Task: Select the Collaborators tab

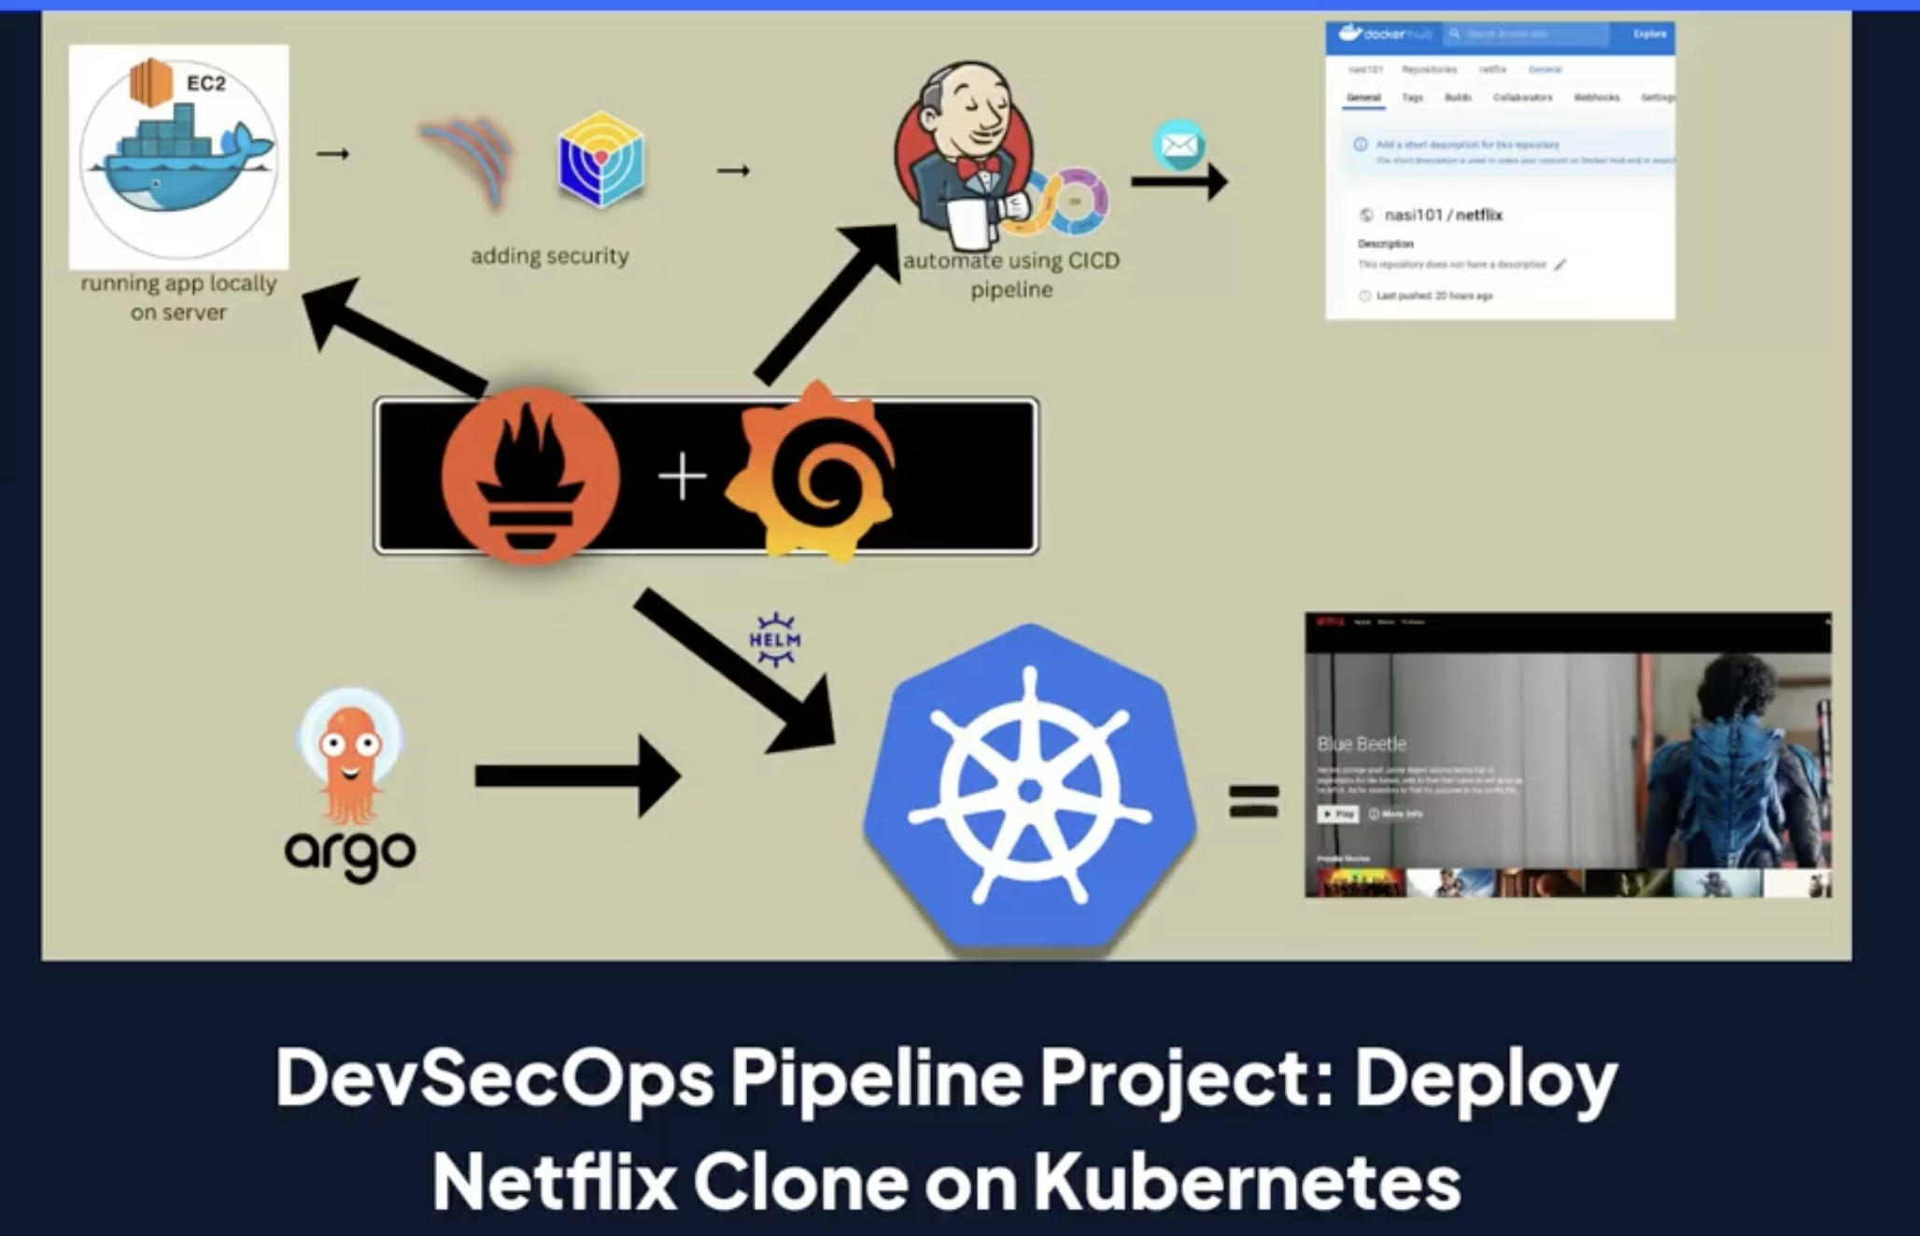Action: coord(1524,98)
